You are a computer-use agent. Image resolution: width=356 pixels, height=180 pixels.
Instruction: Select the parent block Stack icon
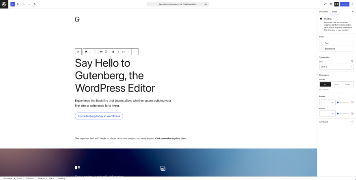pos(78,52)
